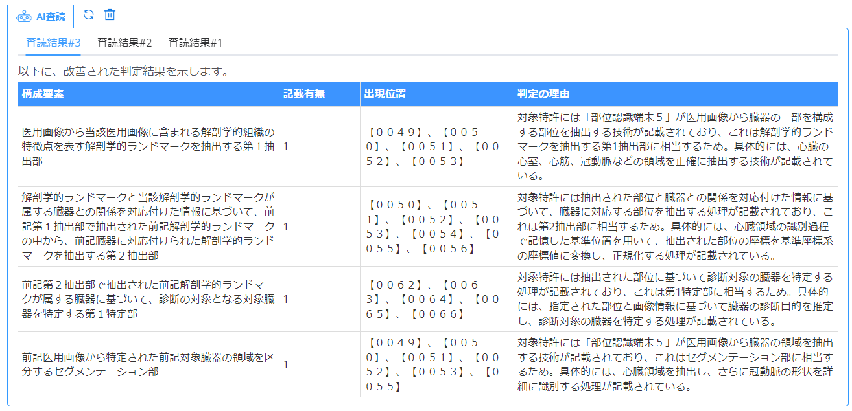This screenshot has width=852, height=411.
Task: Click the AI査読 robot icon tab
Action: [x=40, y=16]
